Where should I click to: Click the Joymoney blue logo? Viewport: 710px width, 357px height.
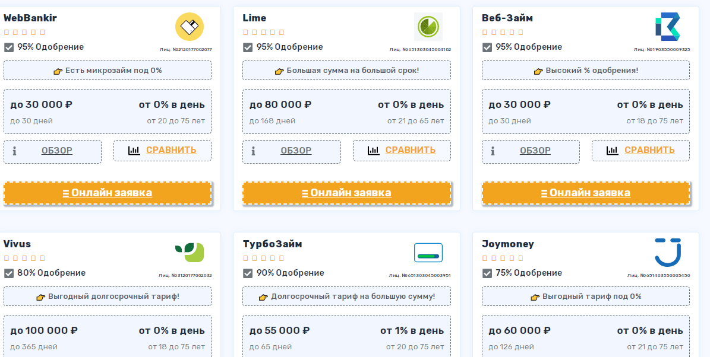coord(667,252)
